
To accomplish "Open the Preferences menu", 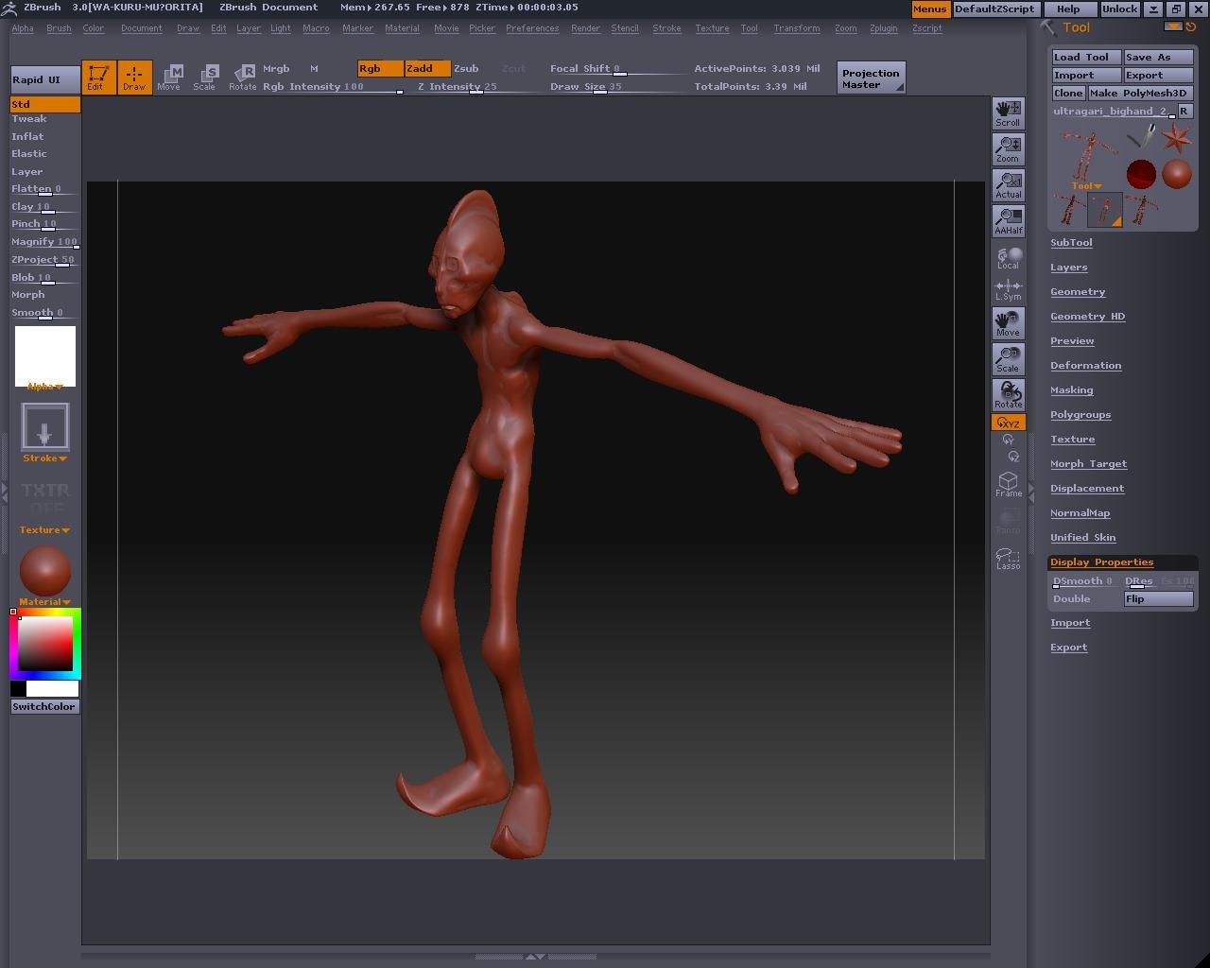I will (x=531, y=28).
